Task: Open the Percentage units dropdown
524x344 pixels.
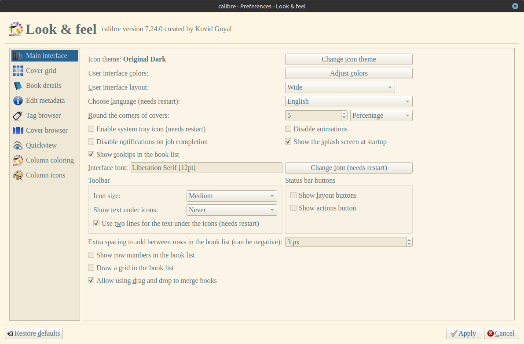Action: coord(381,116)
